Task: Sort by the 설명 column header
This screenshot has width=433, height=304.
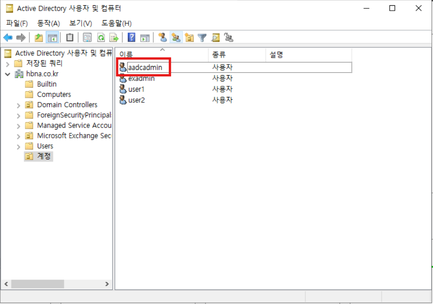Action: [309, 54]
